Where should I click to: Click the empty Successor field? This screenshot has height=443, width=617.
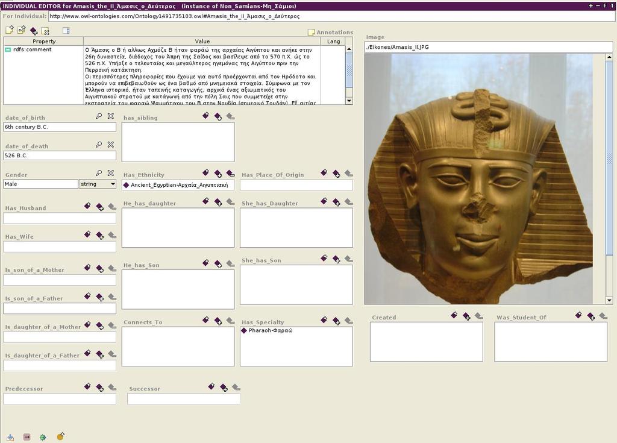pos(184,399)
